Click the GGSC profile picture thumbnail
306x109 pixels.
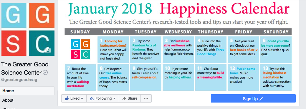[x=28, y=29]
